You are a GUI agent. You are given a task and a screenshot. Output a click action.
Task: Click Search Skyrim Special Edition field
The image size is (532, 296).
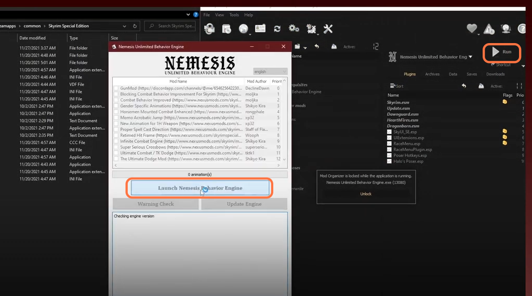click(171, 26)
